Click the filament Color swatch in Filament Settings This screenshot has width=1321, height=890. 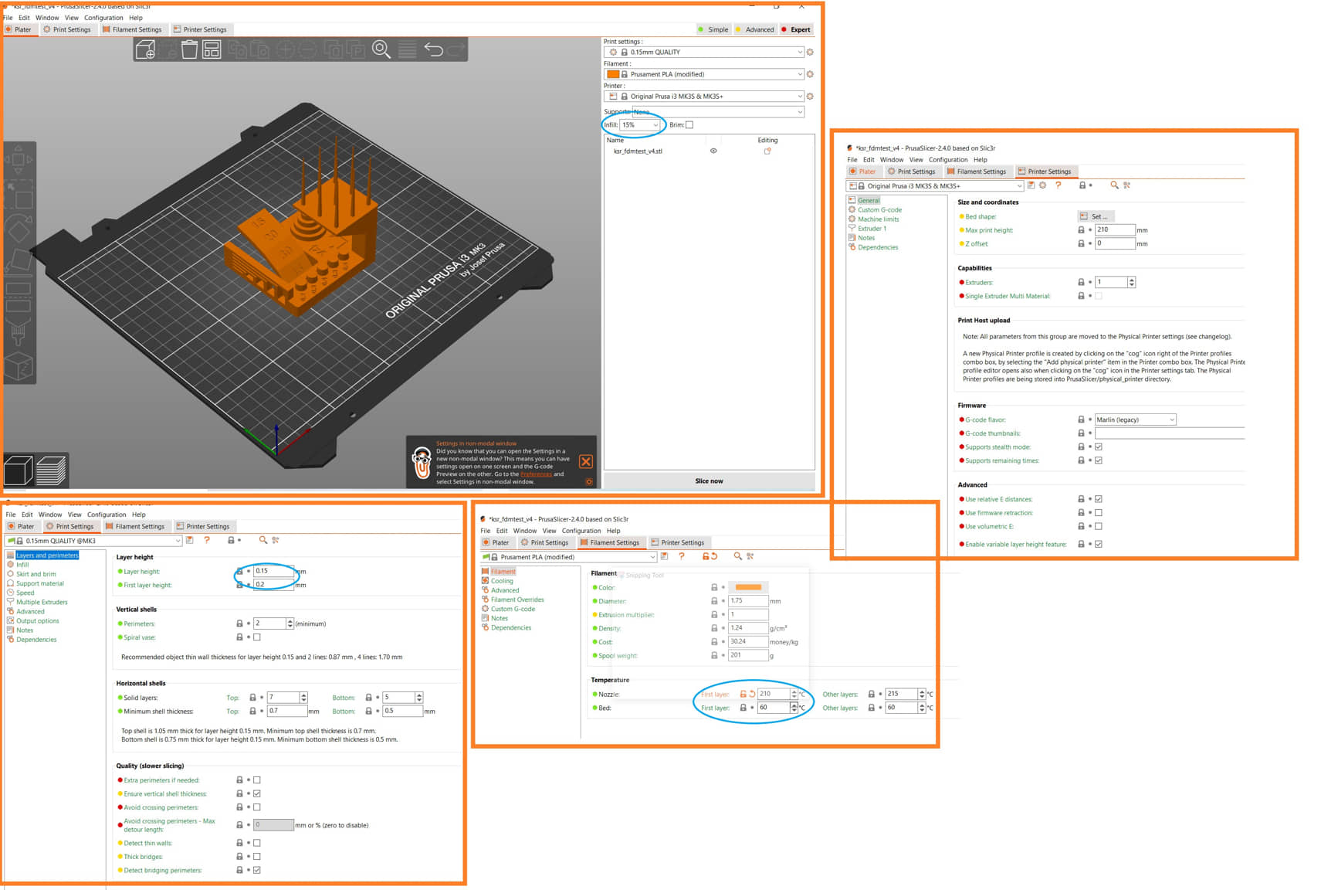point(748,587)
